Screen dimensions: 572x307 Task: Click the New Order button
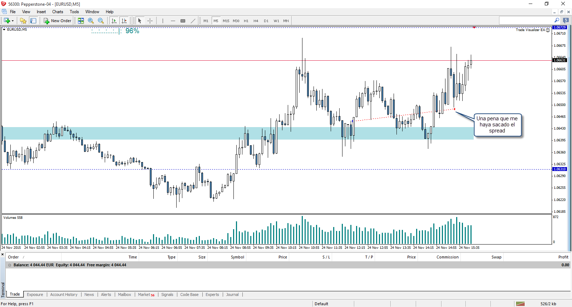tap(58, 21)
